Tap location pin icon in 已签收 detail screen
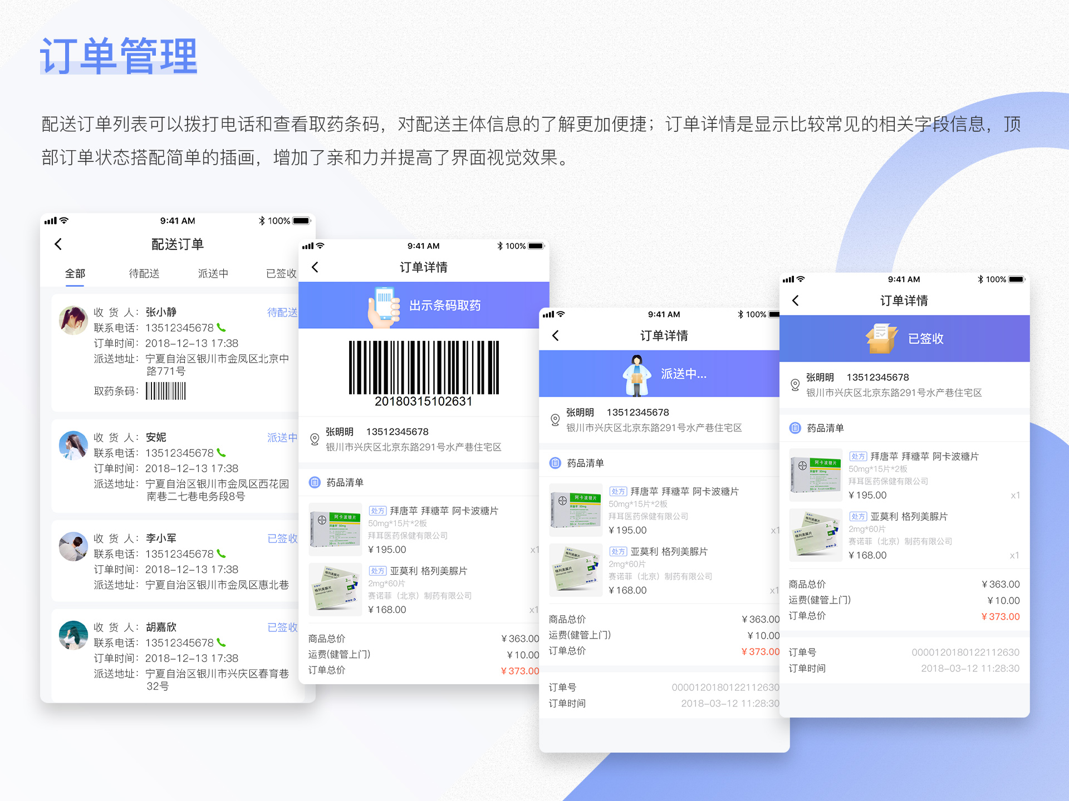The image size is (1069, 801). coord(795,385)
